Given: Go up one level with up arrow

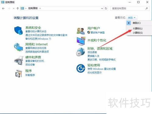Looking at the screenshot, I should (x=18, y=8).
